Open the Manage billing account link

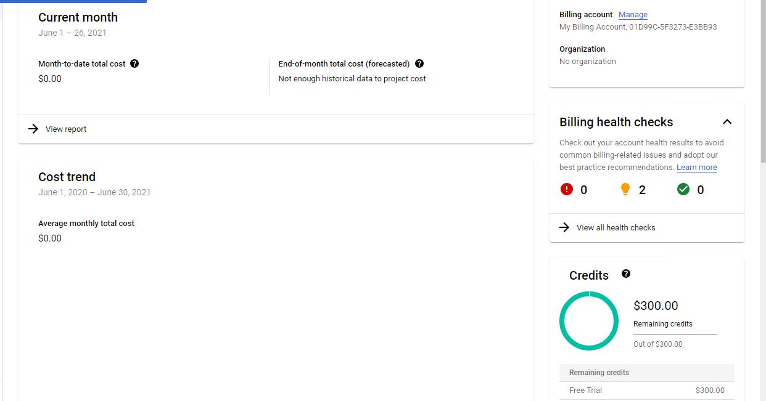click(x=633, y=15)
